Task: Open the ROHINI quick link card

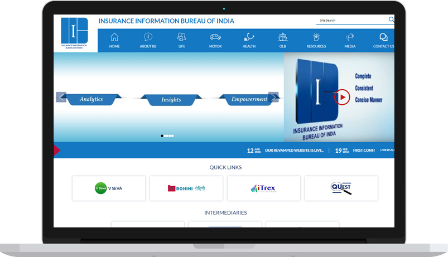Action: pyautogui.click(x=186, y=188)
